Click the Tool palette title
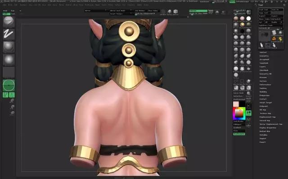The height and width of the screenshot is (179, 288). tap(261, 5)
